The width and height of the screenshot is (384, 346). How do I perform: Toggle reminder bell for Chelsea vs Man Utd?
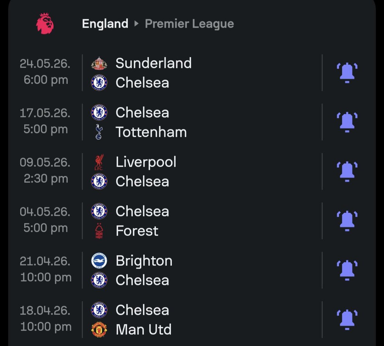pyautogui.click(x=347, y=319)
